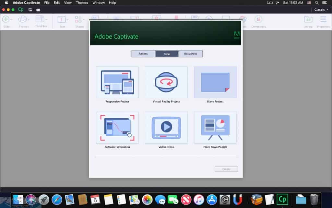Image resolution: width=332 pixels, height=208 pixels.
Task: Open the App Store dock icon
Action: coord(212,200)
